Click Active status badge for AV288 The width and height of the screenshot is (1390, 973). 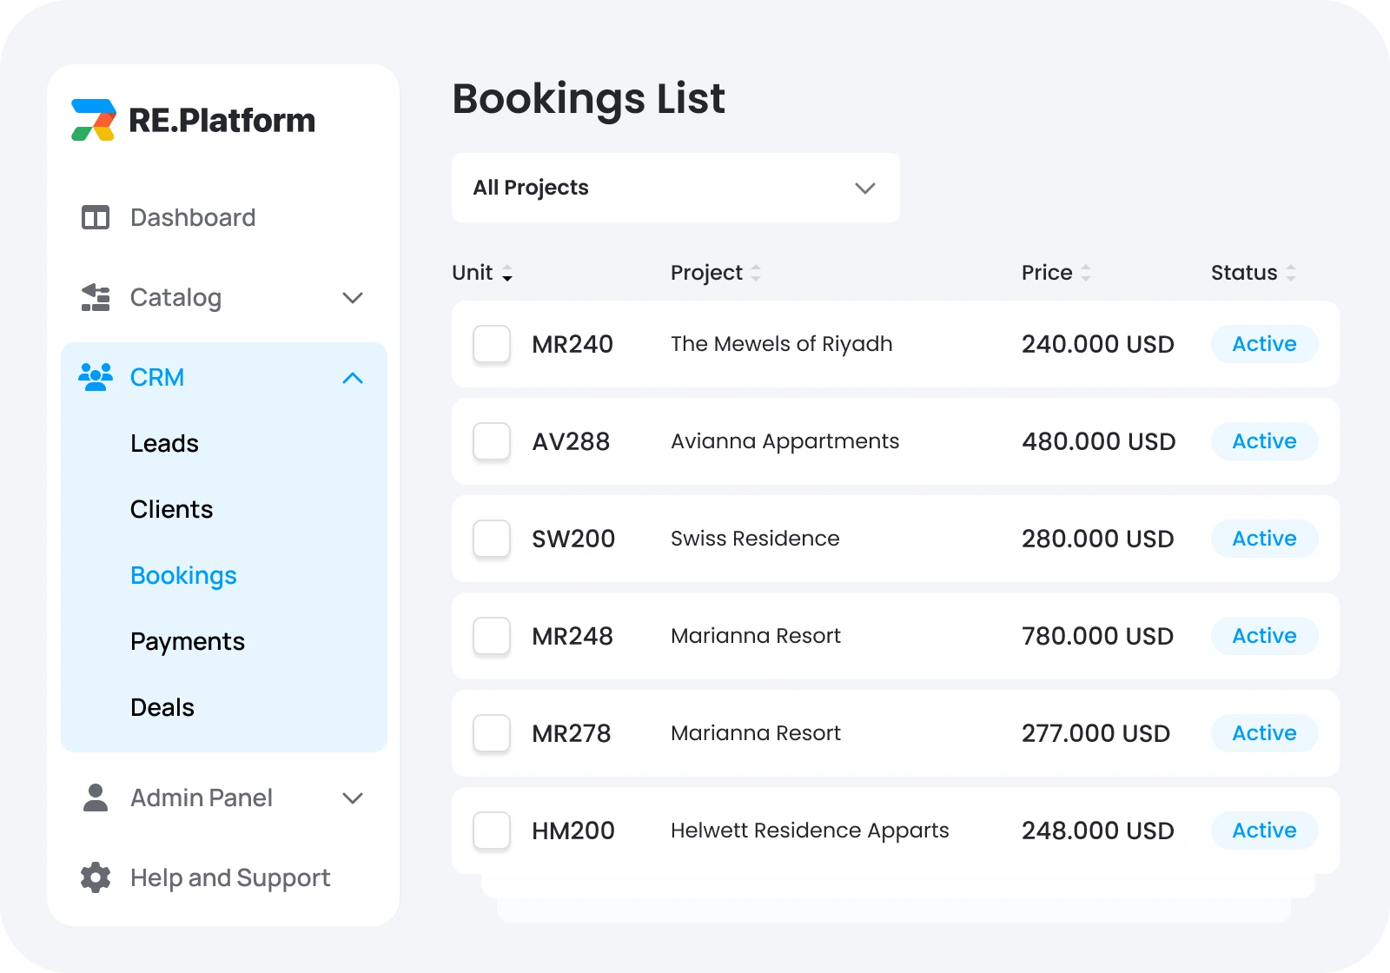coord(1264,441)
